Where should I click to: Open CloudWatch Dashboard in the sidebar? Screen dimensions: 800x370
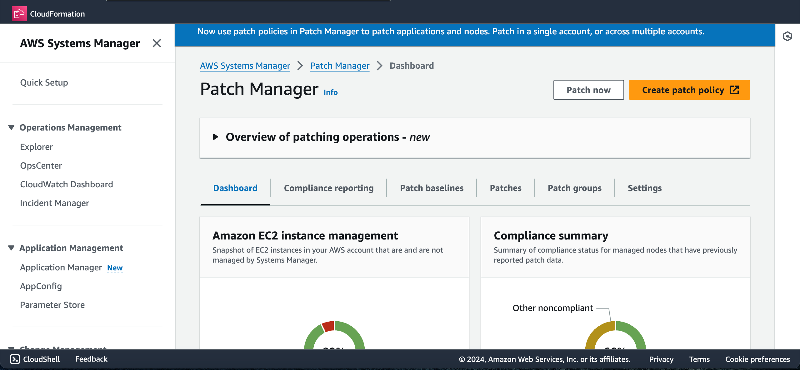67,184
